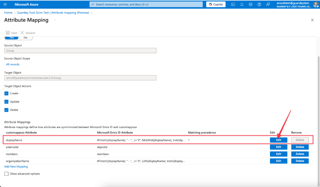Switch the Enabled toggle to No
The width and height of the screenshot is (320, 187).
pyautogui.click(x=25, y=38)
